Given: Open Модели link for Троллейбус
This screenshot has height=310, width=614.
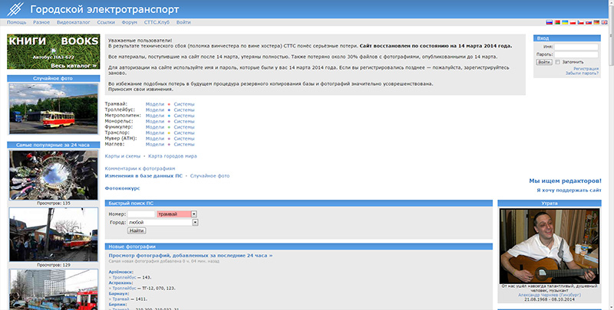Looking at the screenshot, I should click(x=155, y=110).
